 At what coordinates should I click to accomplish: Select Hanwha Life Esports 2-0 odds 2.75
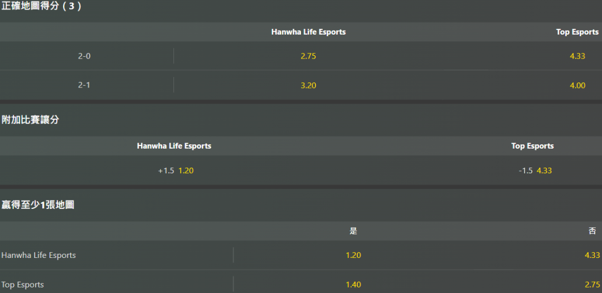(x=308, y=56)
